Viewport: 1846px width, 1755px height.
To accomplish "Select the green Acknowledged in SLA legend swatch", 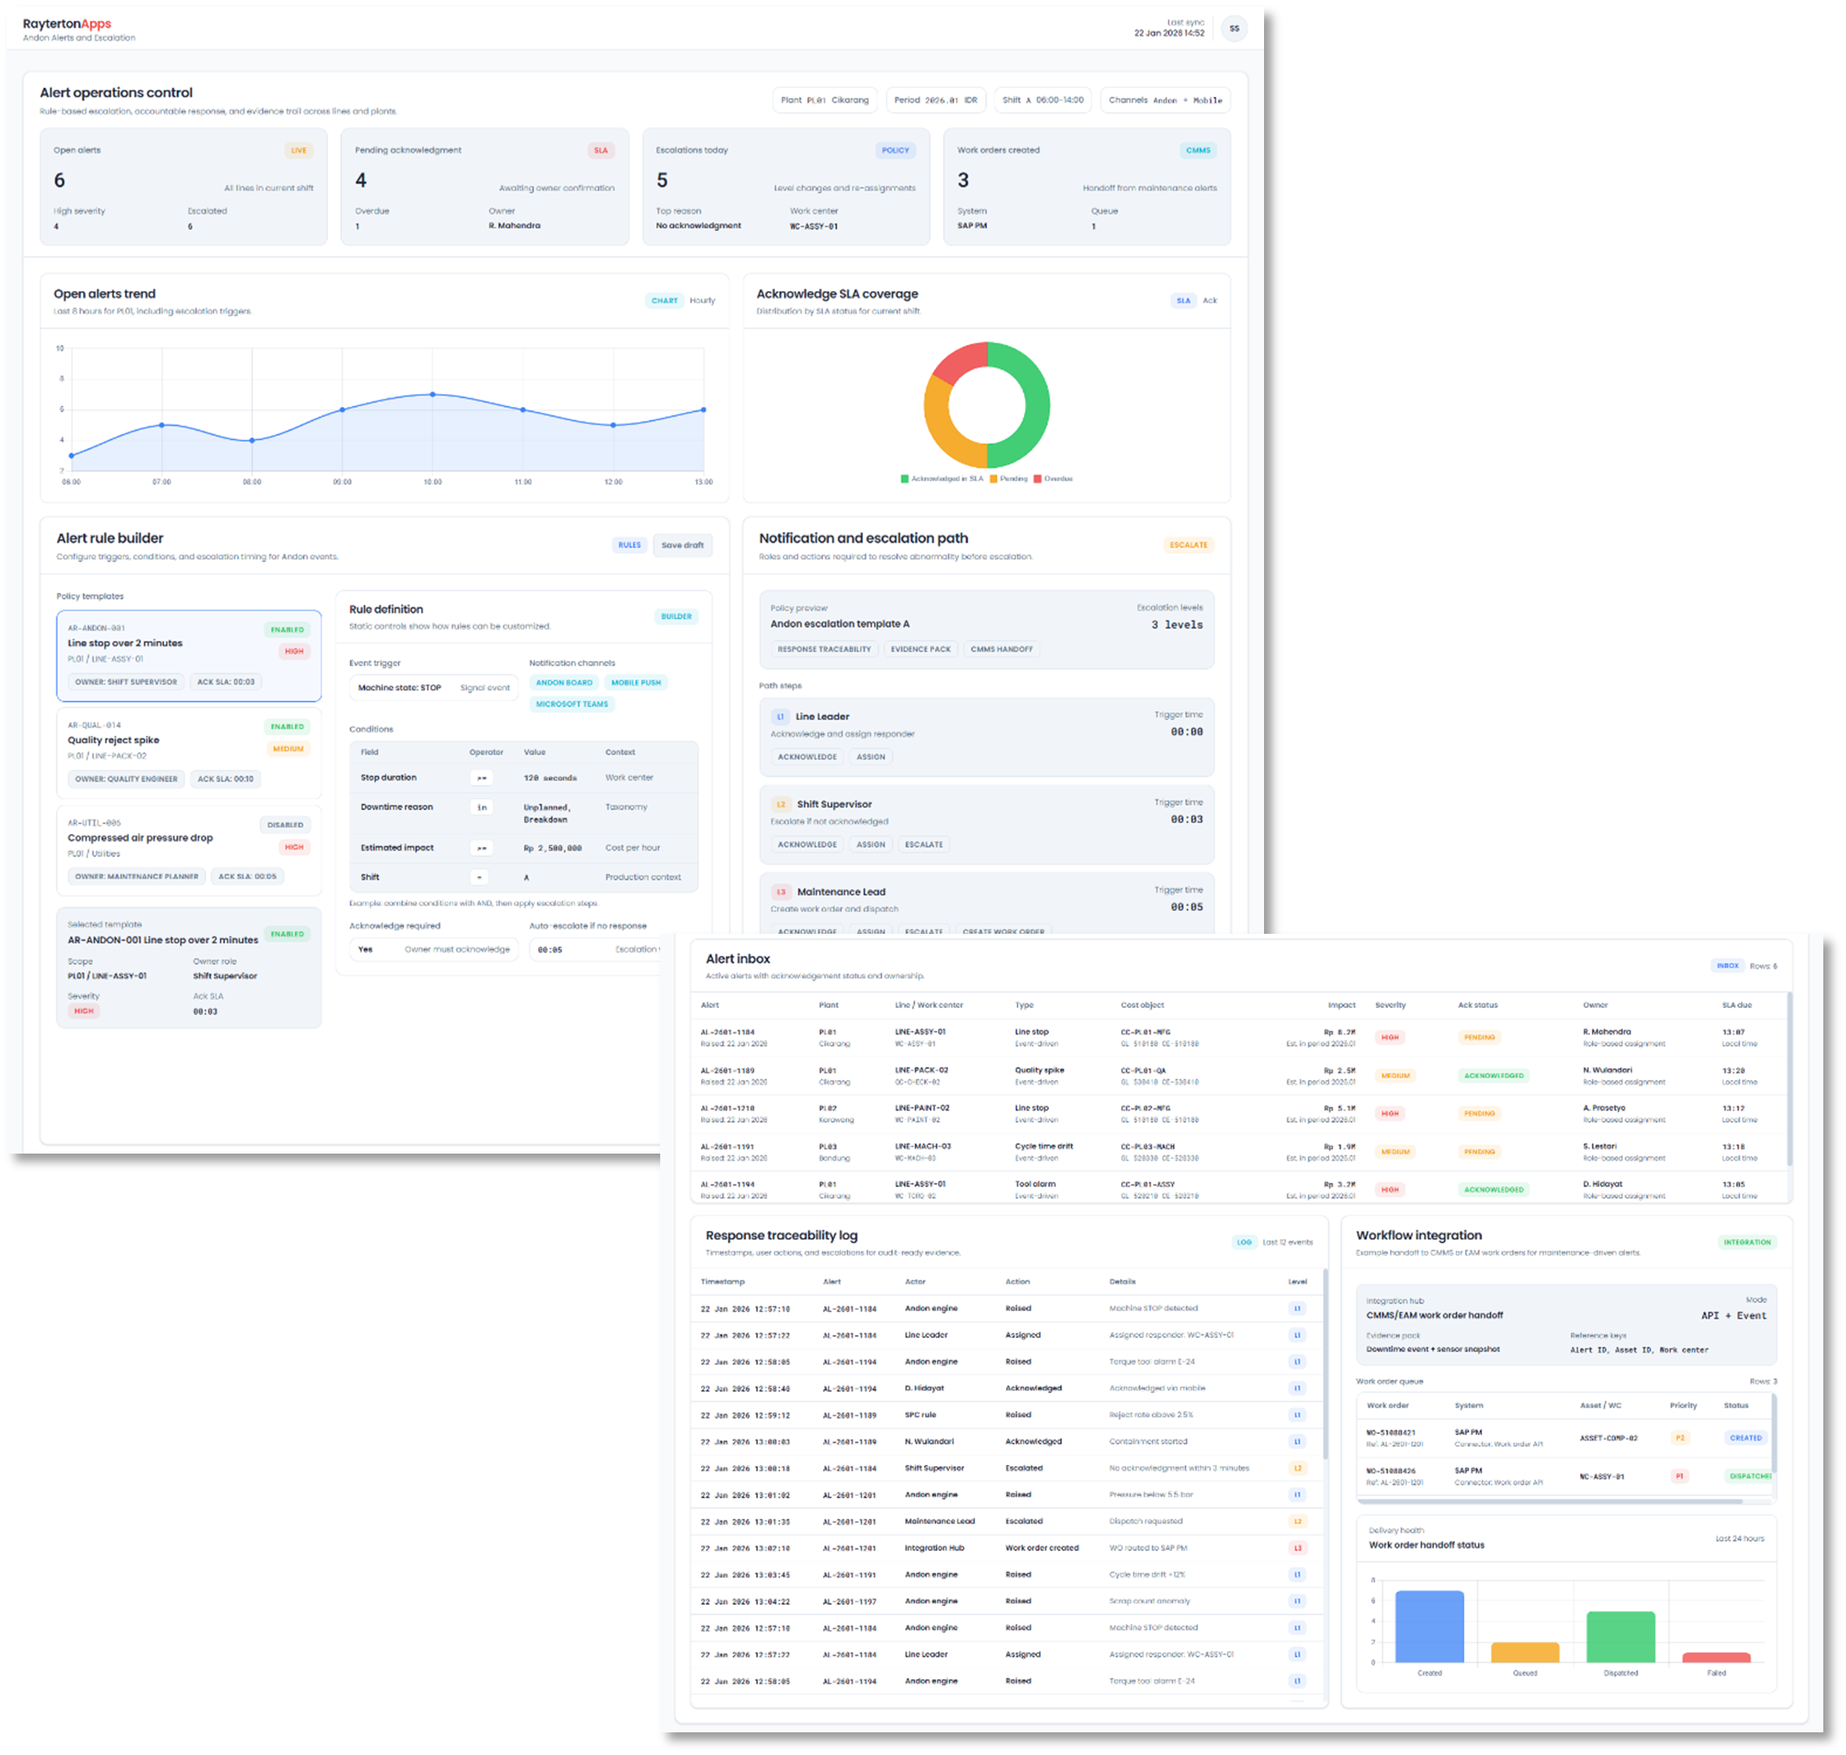I will click(903, 477).
